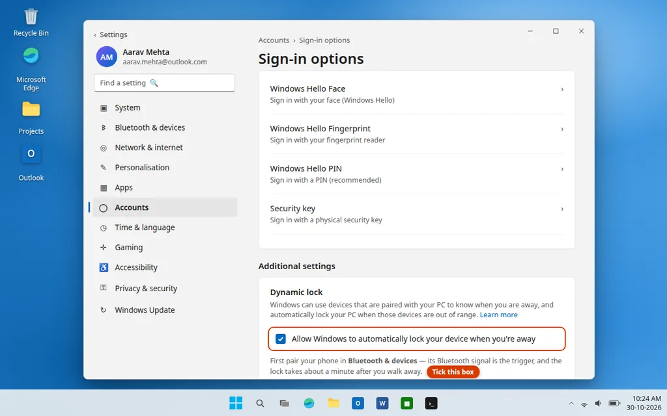667x416 pixels.
Task: Click Learn more link under Dynamic lock
Action: pos(498,315)
